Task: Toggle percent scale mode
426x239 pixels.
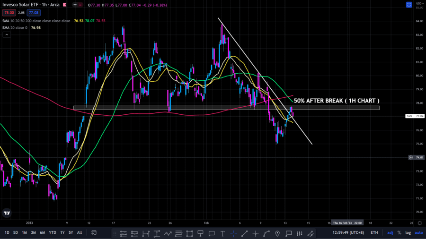Action: 399,232
